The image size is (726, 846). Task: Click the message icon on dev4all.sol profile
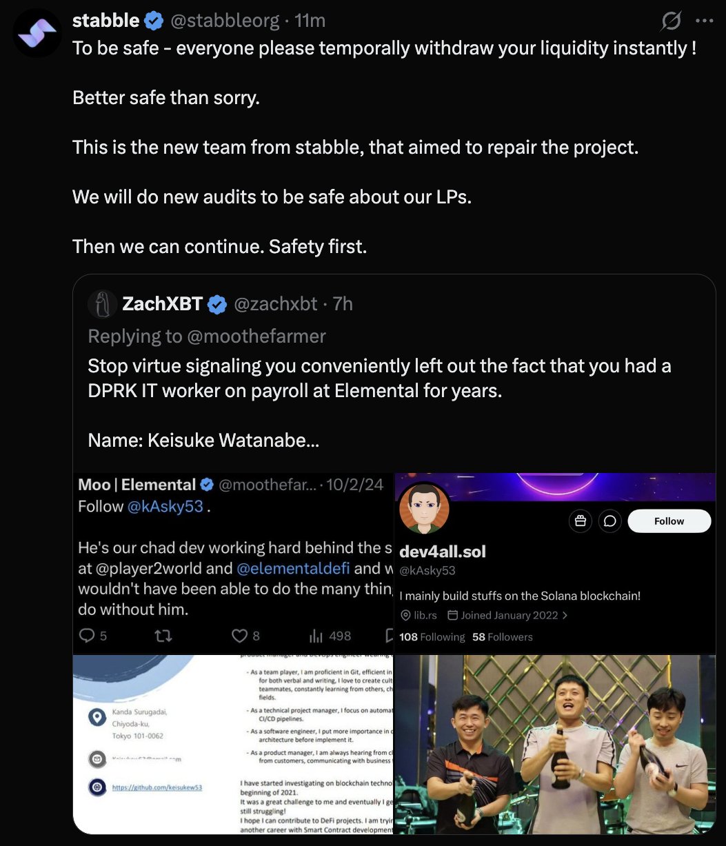609,521
